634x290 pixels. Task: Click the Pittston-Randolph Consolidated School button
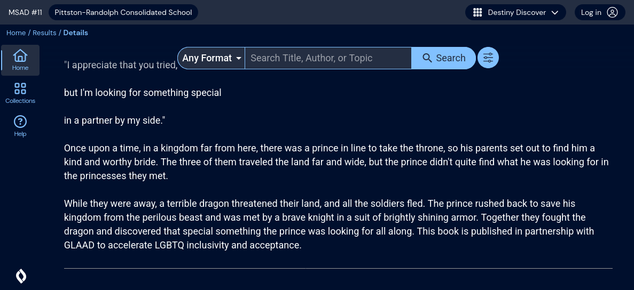coord(123,12)
